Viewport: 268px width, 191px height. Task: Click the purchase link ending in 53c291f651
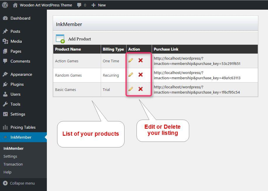point(197,61)
